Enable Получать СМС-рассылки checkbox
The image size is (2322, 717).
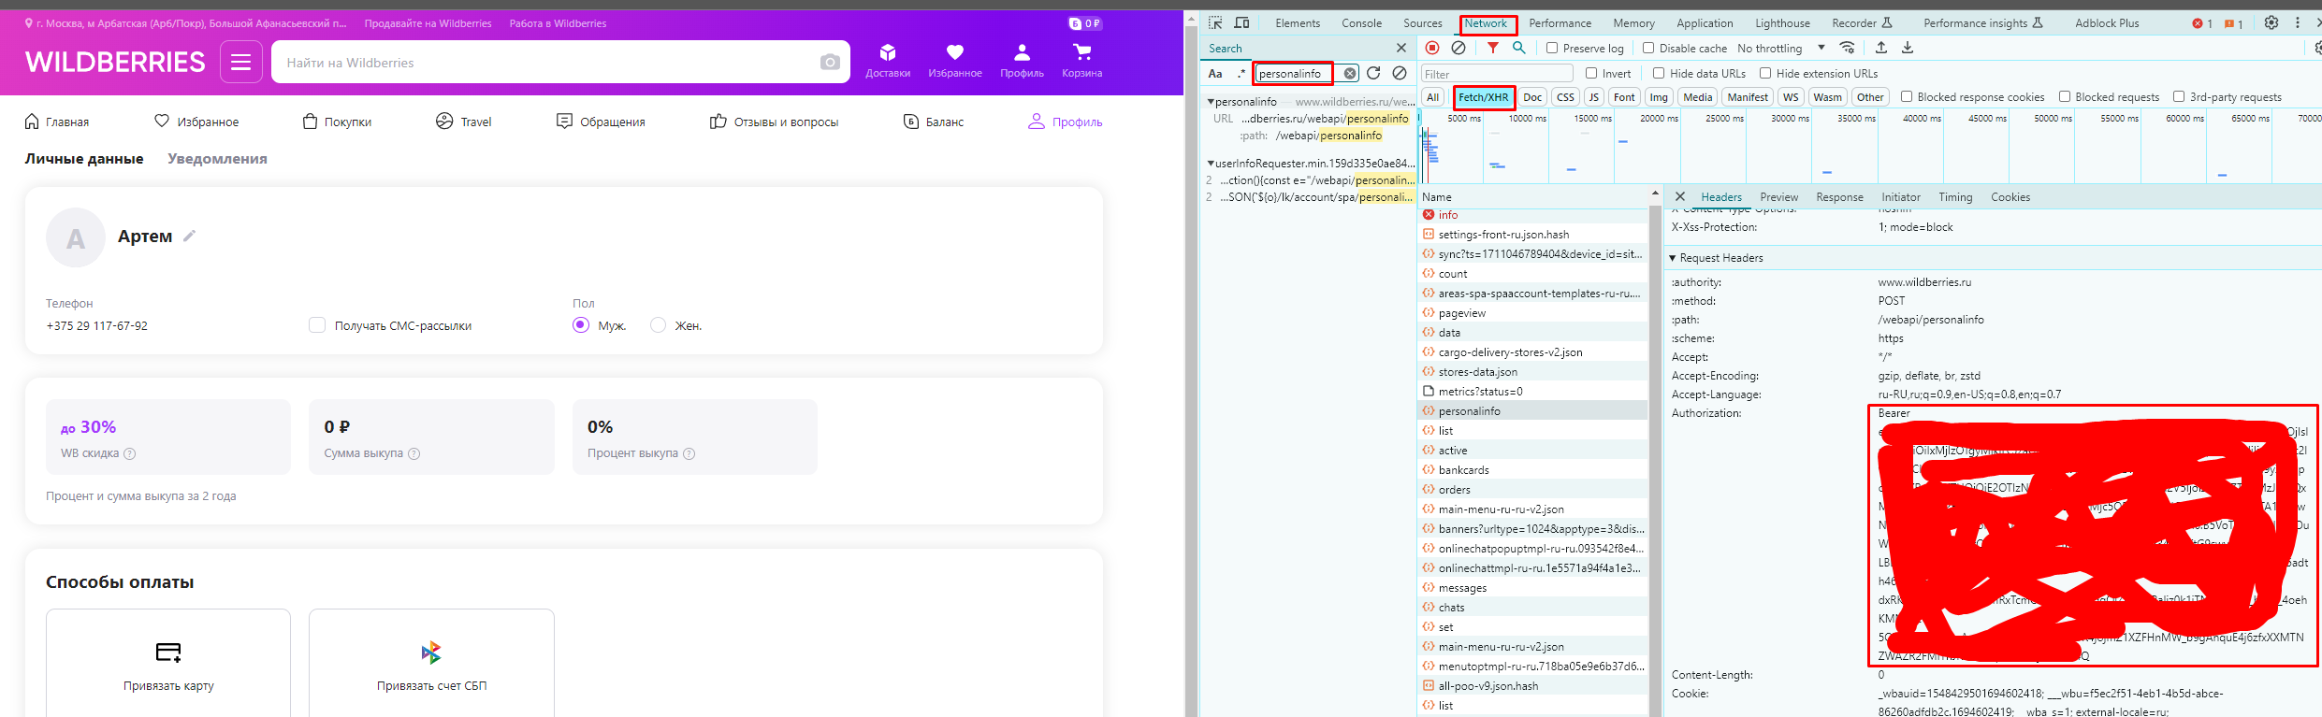click(x=317, y=324)
